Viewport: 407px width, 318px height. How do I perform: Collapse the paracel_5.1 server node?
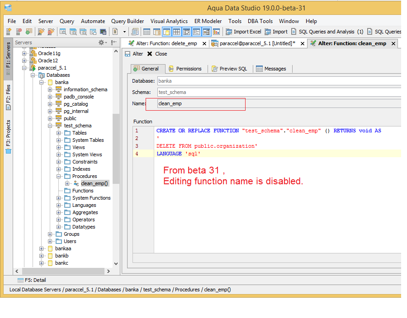(x=24, y=68)
